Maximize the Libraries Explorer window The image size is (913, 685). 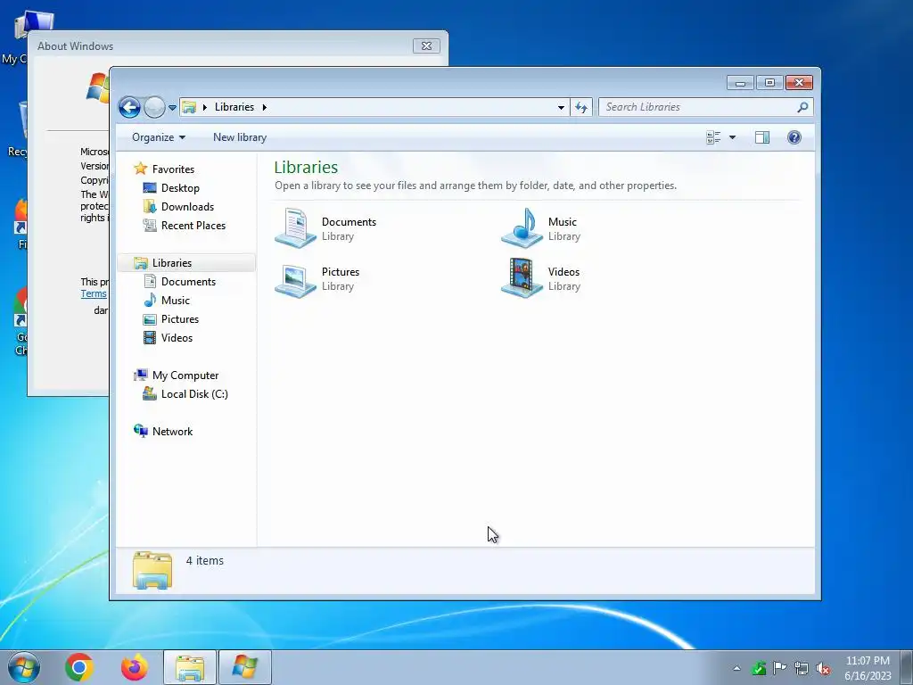(769, 83)
